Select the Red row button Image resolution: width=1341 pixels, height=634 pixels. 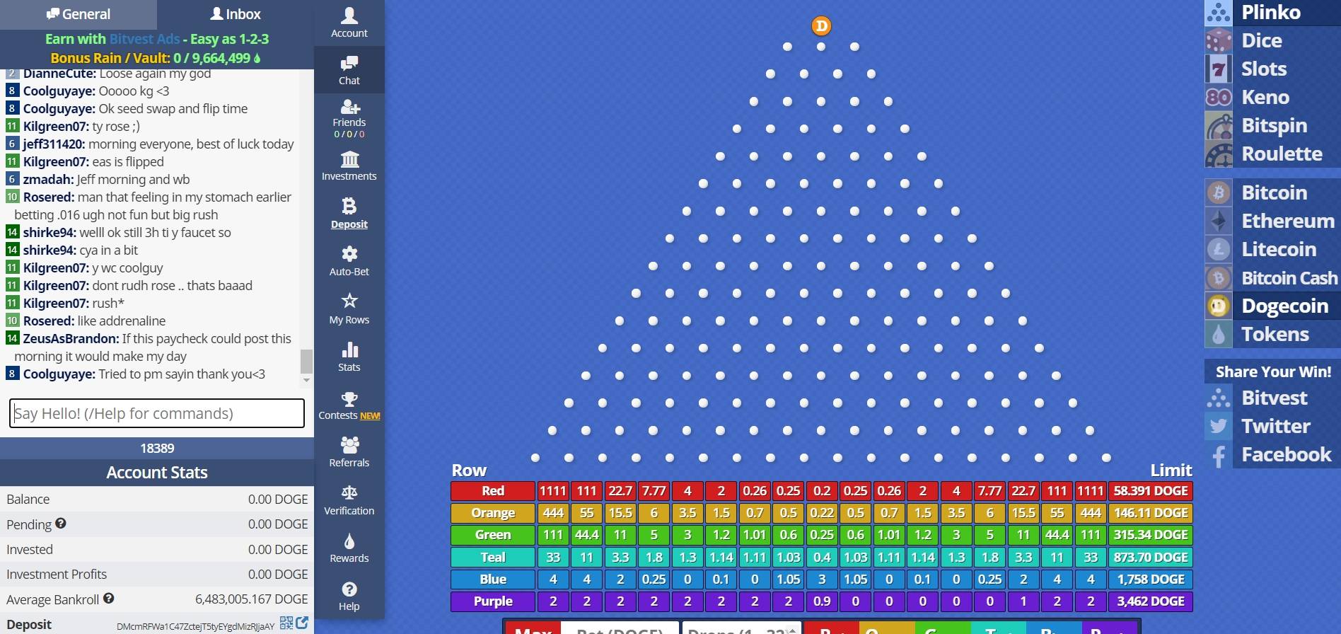tap(493, 491)
